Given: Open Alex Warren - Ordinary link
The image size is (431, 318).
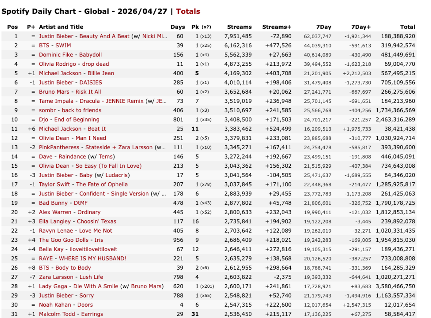Looking at the screenshot, I should pyautogui.click(x=70, y=212).
